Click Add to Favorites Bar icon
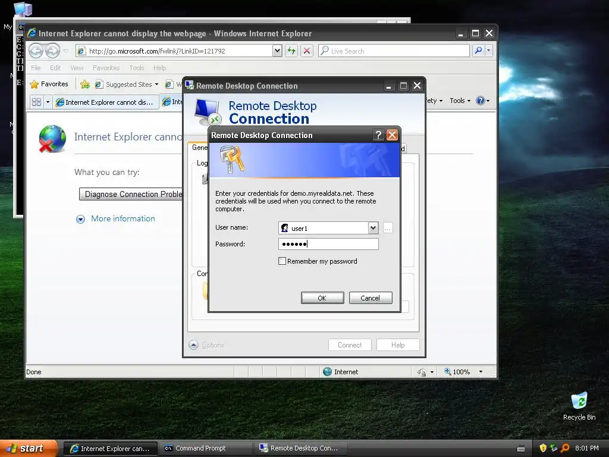 (85, 84)
